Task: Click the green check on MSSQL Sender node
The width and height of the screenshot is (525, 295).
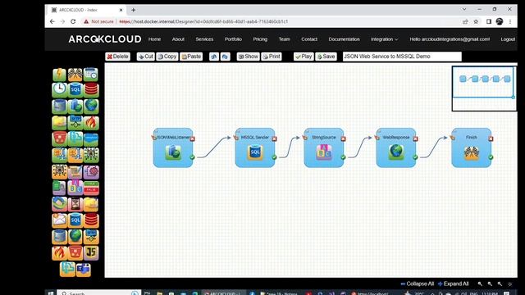Action: [x=274, y=157]
